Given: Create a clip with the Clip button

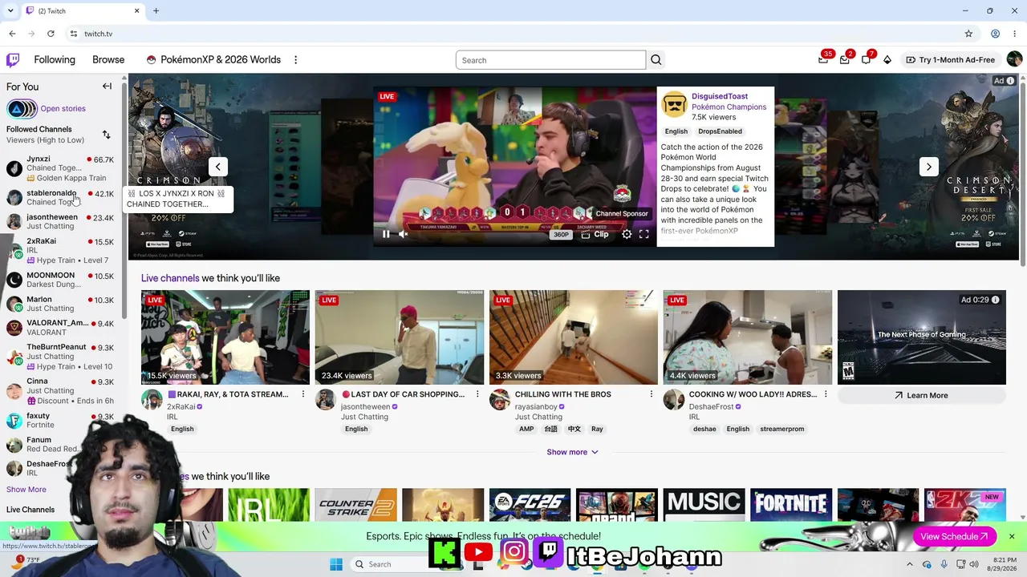Looking at the screenshot, I should coord(595,234).
